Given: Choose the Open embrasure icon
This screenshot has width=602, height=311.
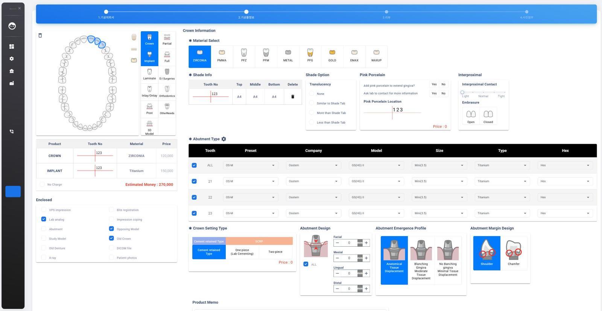Looking at the screenshot, I should (x=471, y=116).
